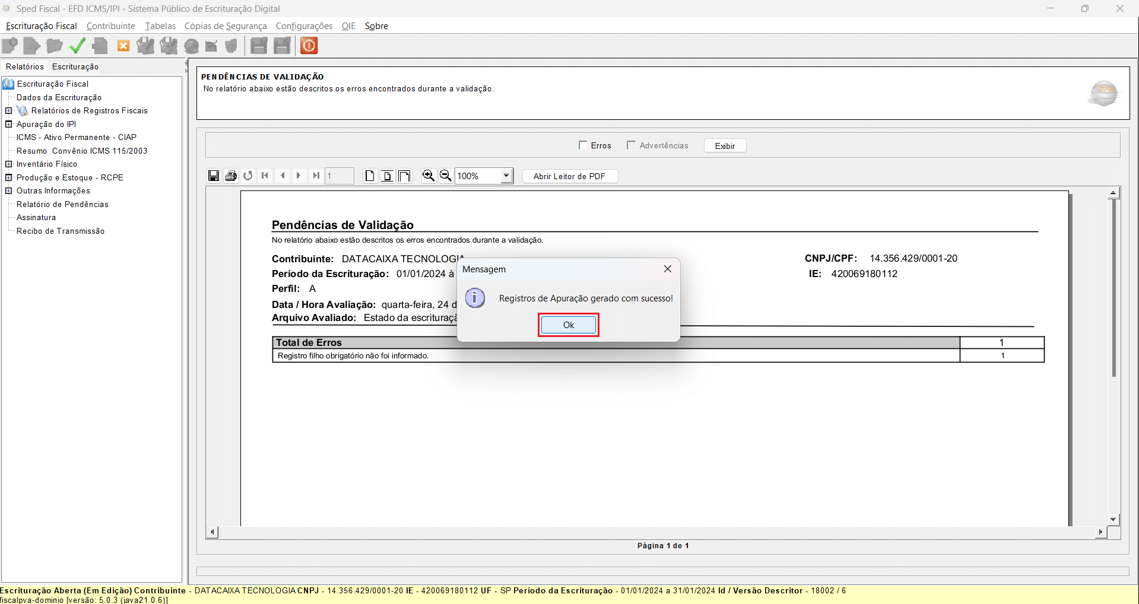
Task: Expand Relatórios de Registros Fiscais node
Action: point(9,111)
